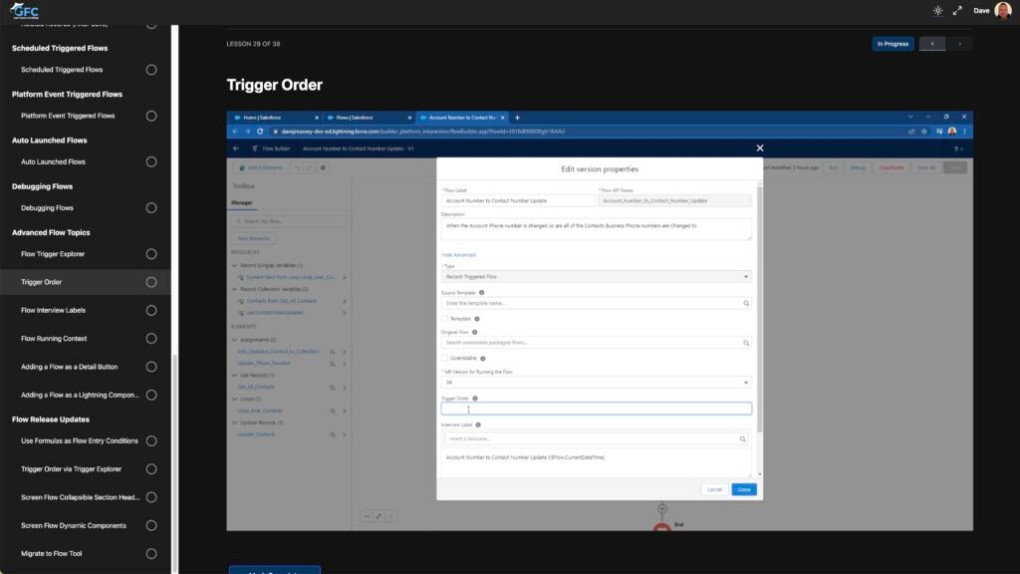Click the Done button

pos(743,489)
